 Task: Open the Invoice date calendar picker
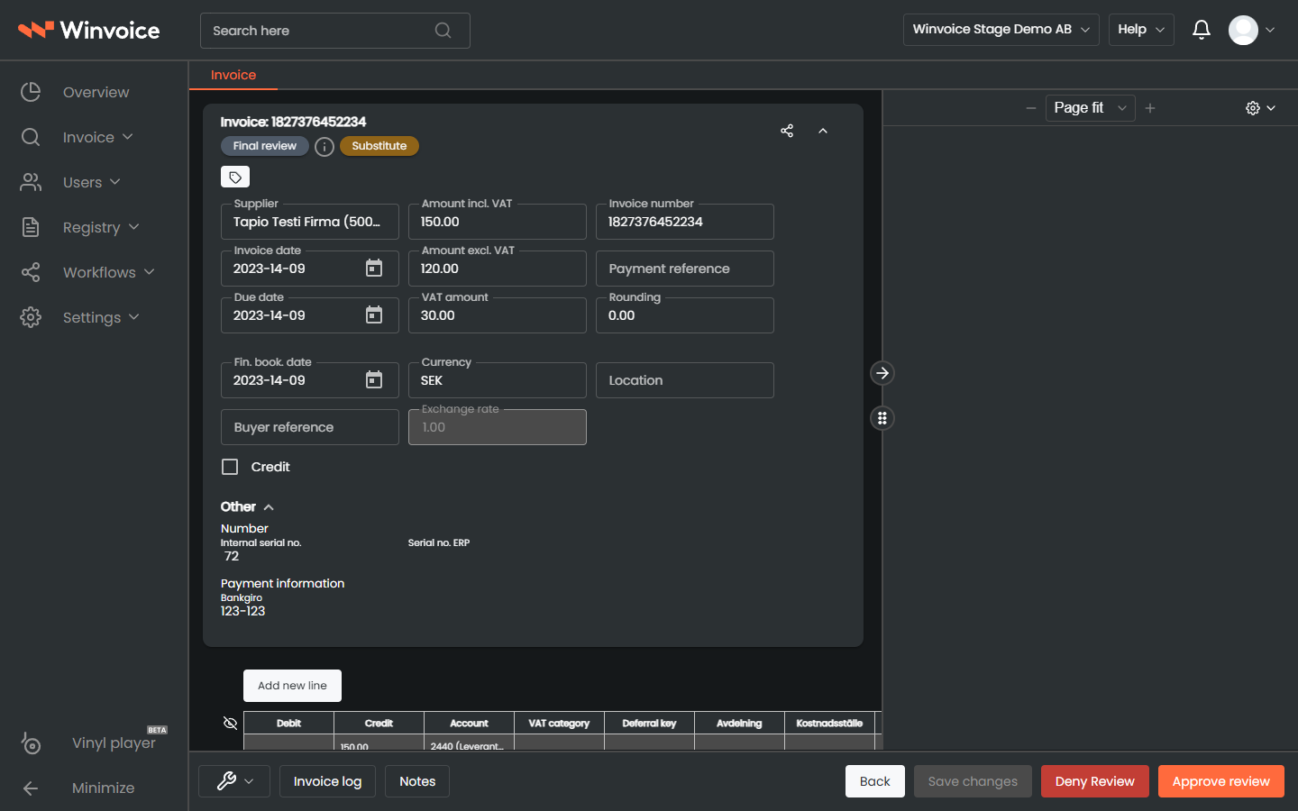click(374, 269)
